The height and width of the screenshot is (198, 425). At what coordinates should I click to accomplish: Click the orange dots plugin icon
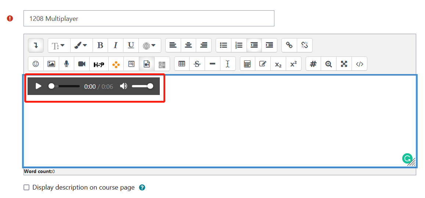116,64
